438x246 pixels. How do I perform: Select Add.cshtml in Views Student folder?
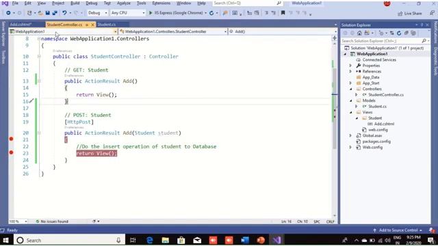click(384, 124)
